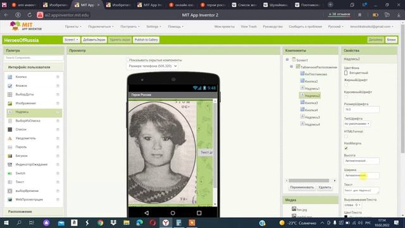Click the Search Components field
The image size is (405, 228).
click(x=34, y=58)
